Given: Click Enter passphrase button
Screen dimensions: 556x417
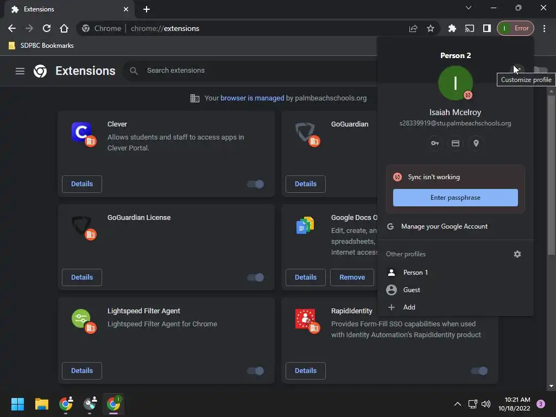Looking at the screenshot, I should tap(456, 198).
